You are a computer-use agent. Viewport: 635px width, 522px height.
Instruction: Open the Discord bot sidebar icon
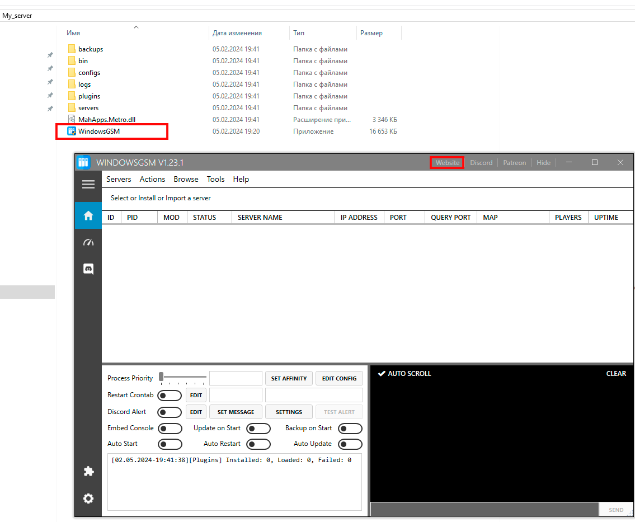88,269
